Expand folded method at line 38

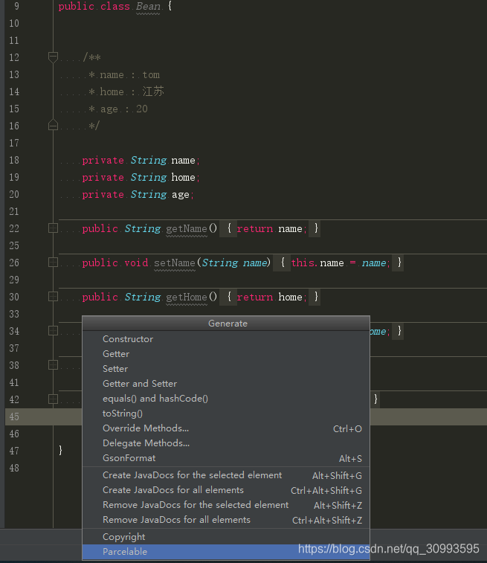[x=53, y=365]
